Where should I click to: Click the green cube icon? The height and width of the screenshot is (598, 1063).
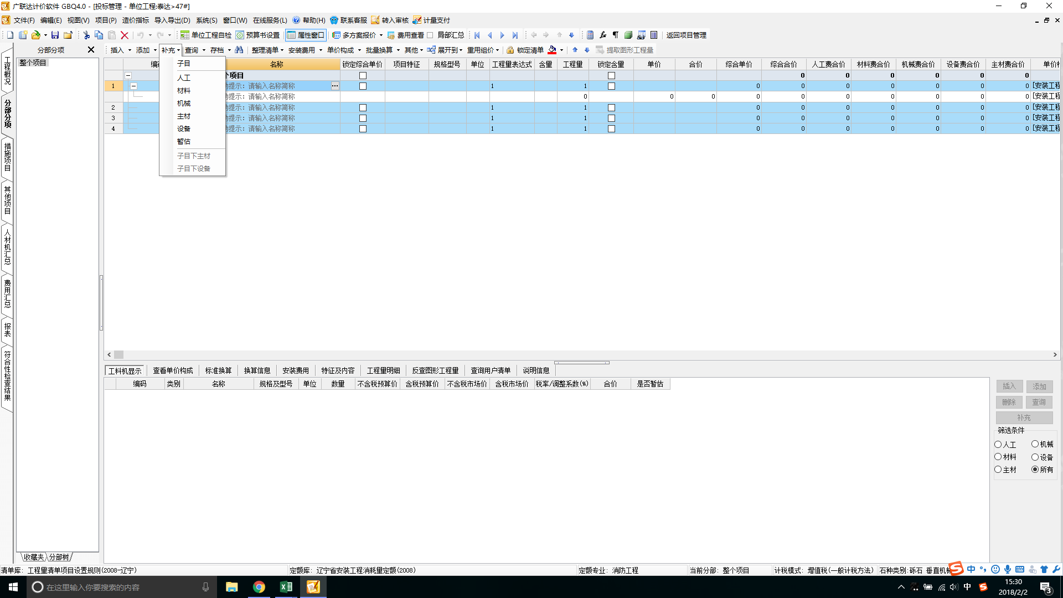click(x=628, y=35)
